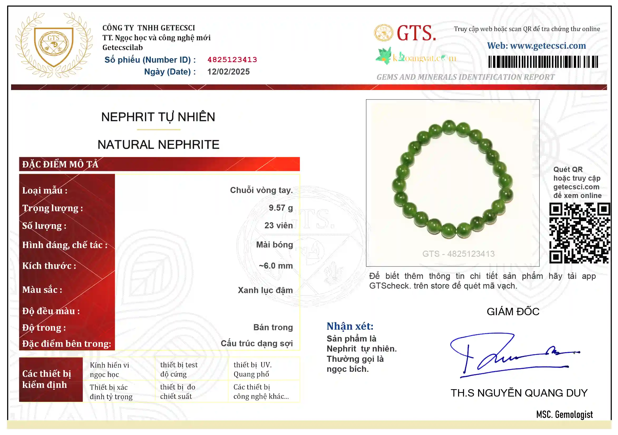Click the barcode under the web address
Viewport: 618px width, 435px height.
[543, 62]
